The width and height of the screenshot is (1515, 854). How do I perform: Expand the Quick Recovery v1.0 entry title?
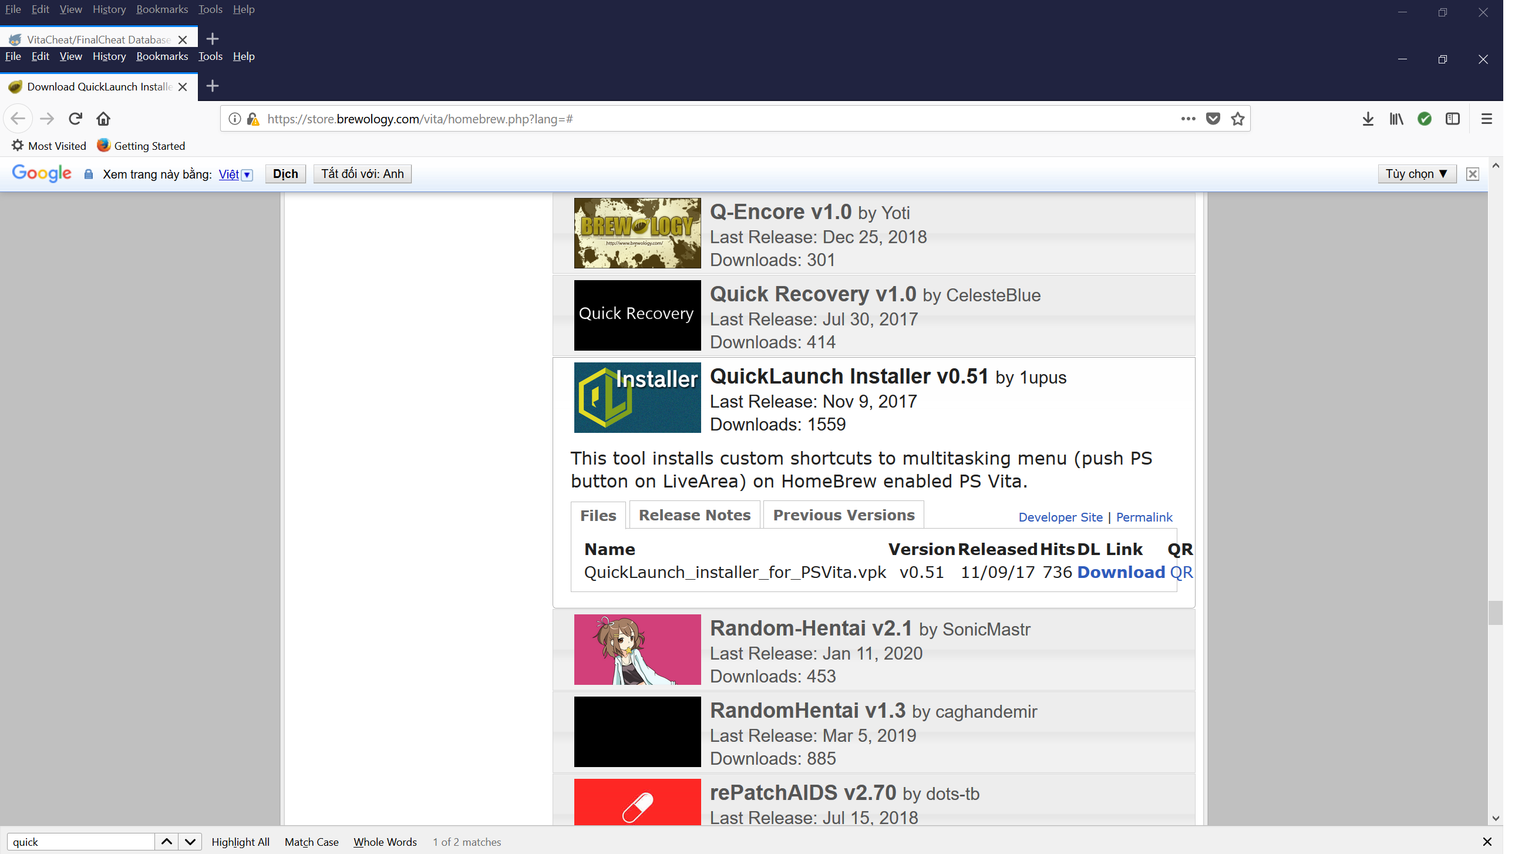click(x=813, y=294)
